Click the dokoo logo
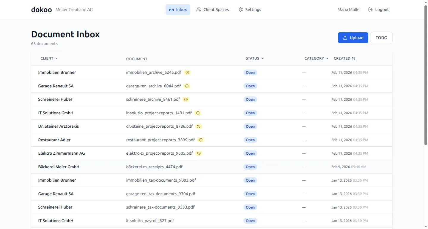Viewport: 428px width, 229px height. 42,9
